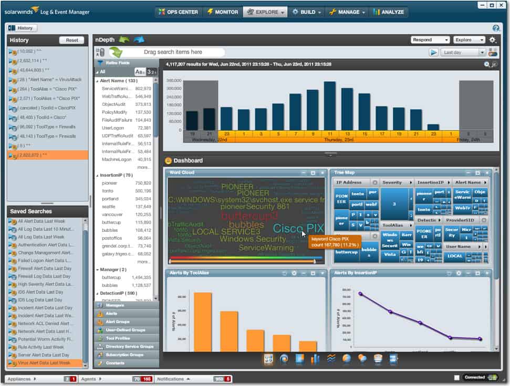510x386 pixels.
Task: Open nDepth settings gear icon
Action: 492,40
